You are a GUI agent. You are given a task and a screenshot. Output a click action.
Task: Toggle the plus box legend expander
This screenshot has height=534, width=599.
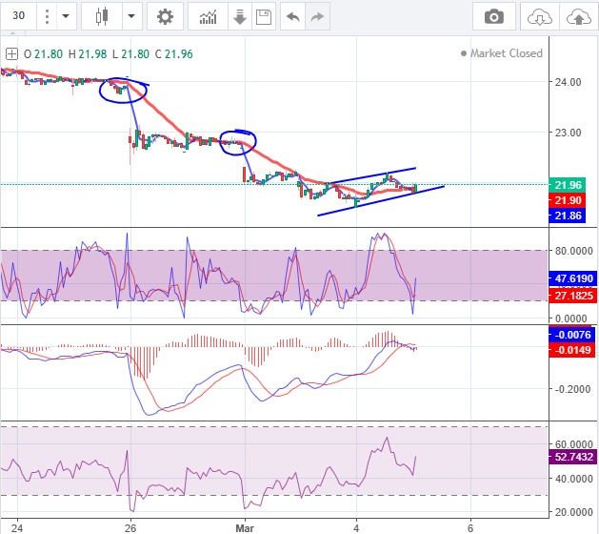click(x=11, y=54)
